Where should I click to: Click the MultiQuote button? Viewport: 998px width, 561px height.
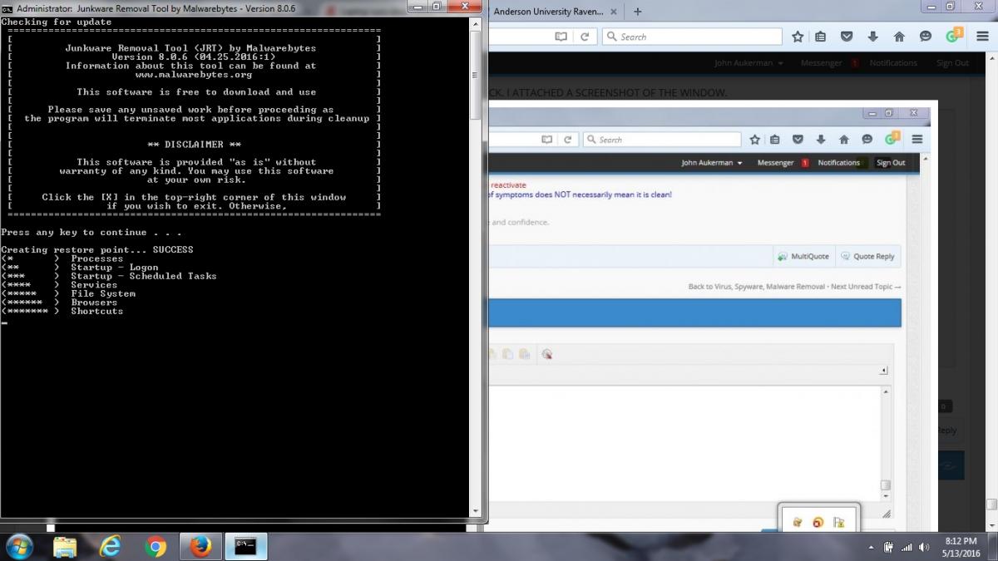[803, 256]
